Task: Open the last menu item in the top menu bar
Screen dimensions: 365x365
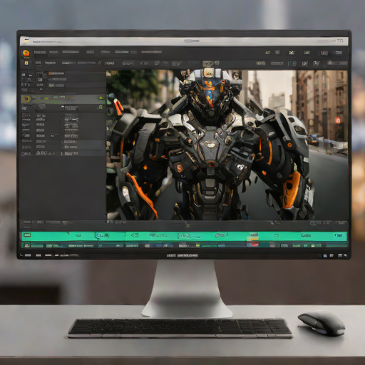Action: pos(151,52)
